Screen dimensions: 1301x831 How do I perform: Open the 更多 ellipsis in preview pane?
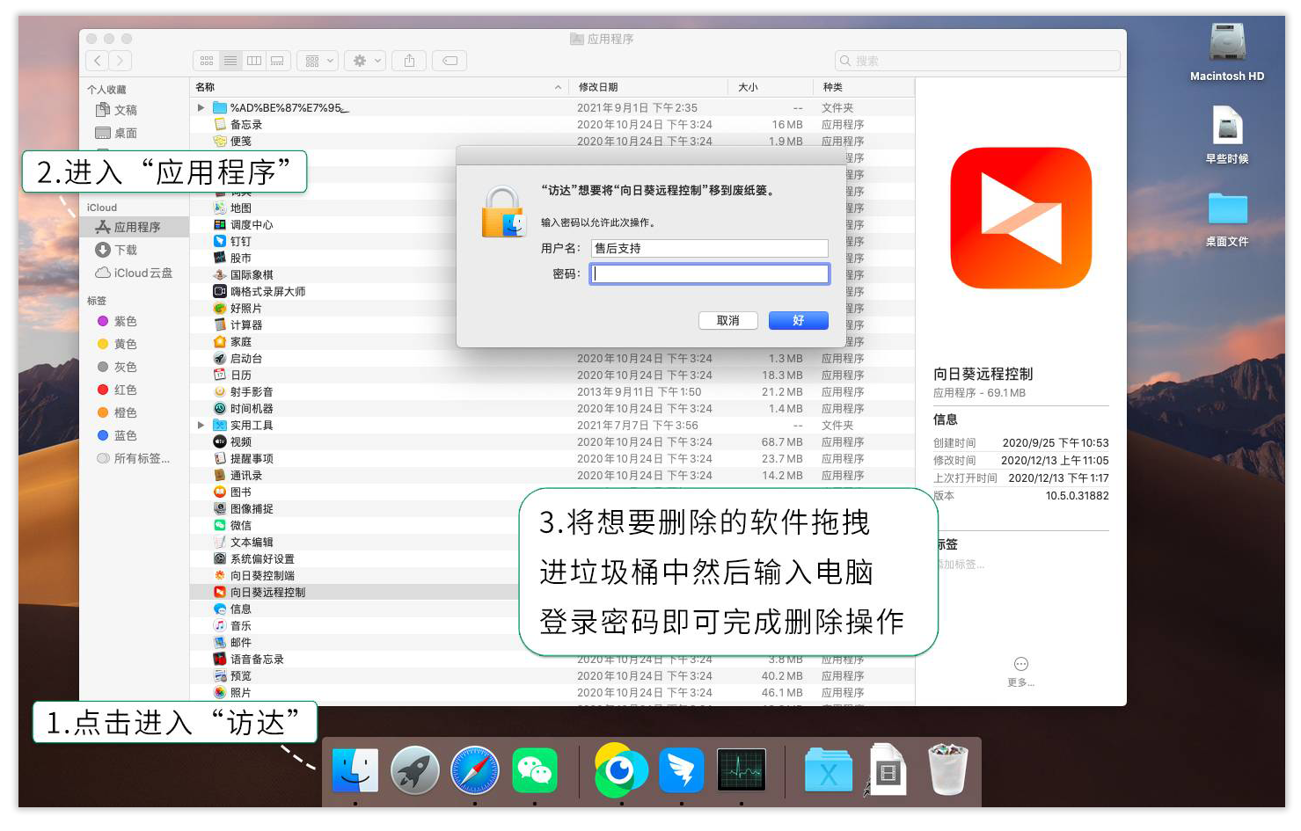point(1020,664)
